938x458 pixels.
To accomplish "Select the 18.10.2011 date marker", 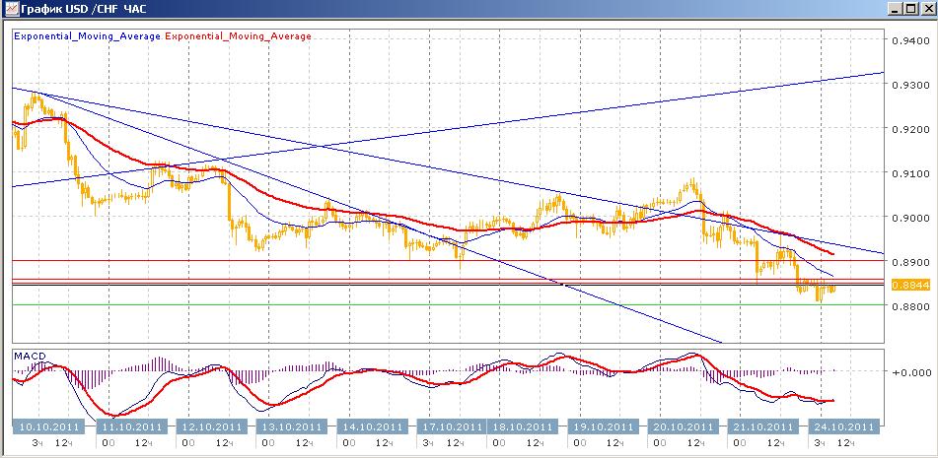I will tap(522, 426).
